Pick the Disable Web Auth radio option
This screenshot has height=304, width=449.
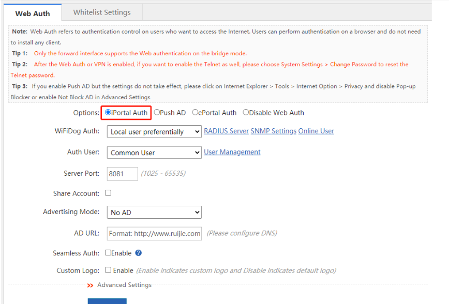tap(246, 112)
